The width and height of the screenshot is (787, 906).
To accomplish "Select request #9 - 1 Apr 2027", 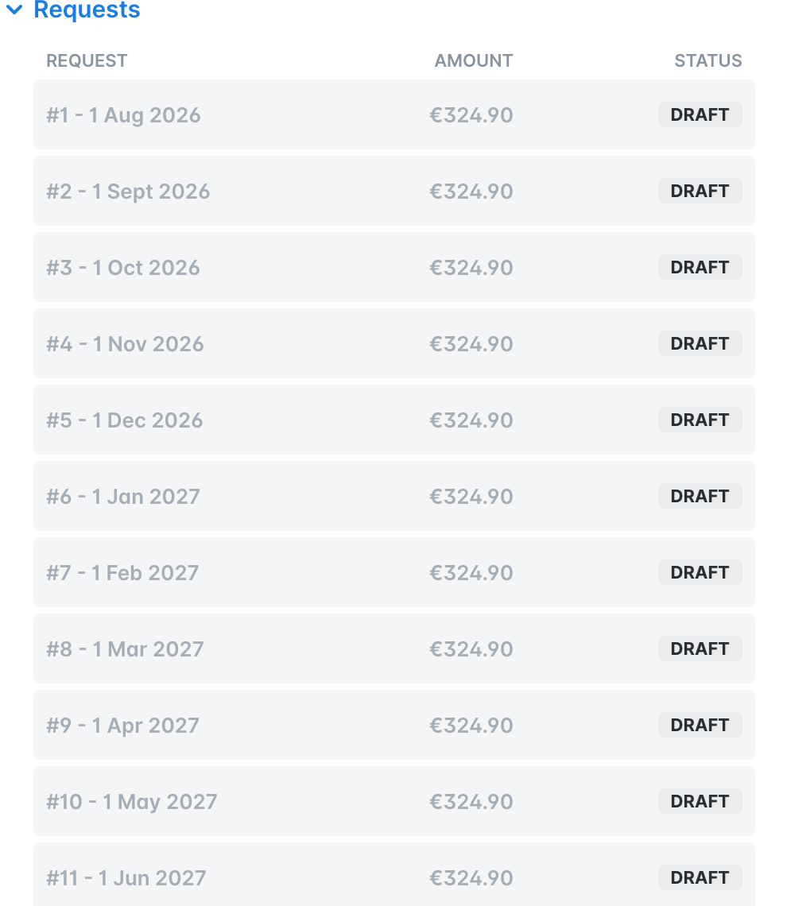I will [394, 725].
